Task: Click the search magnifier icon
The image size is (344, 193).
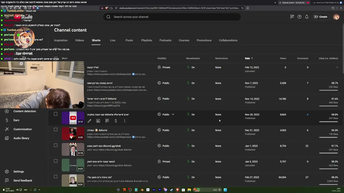Action: 108,17
